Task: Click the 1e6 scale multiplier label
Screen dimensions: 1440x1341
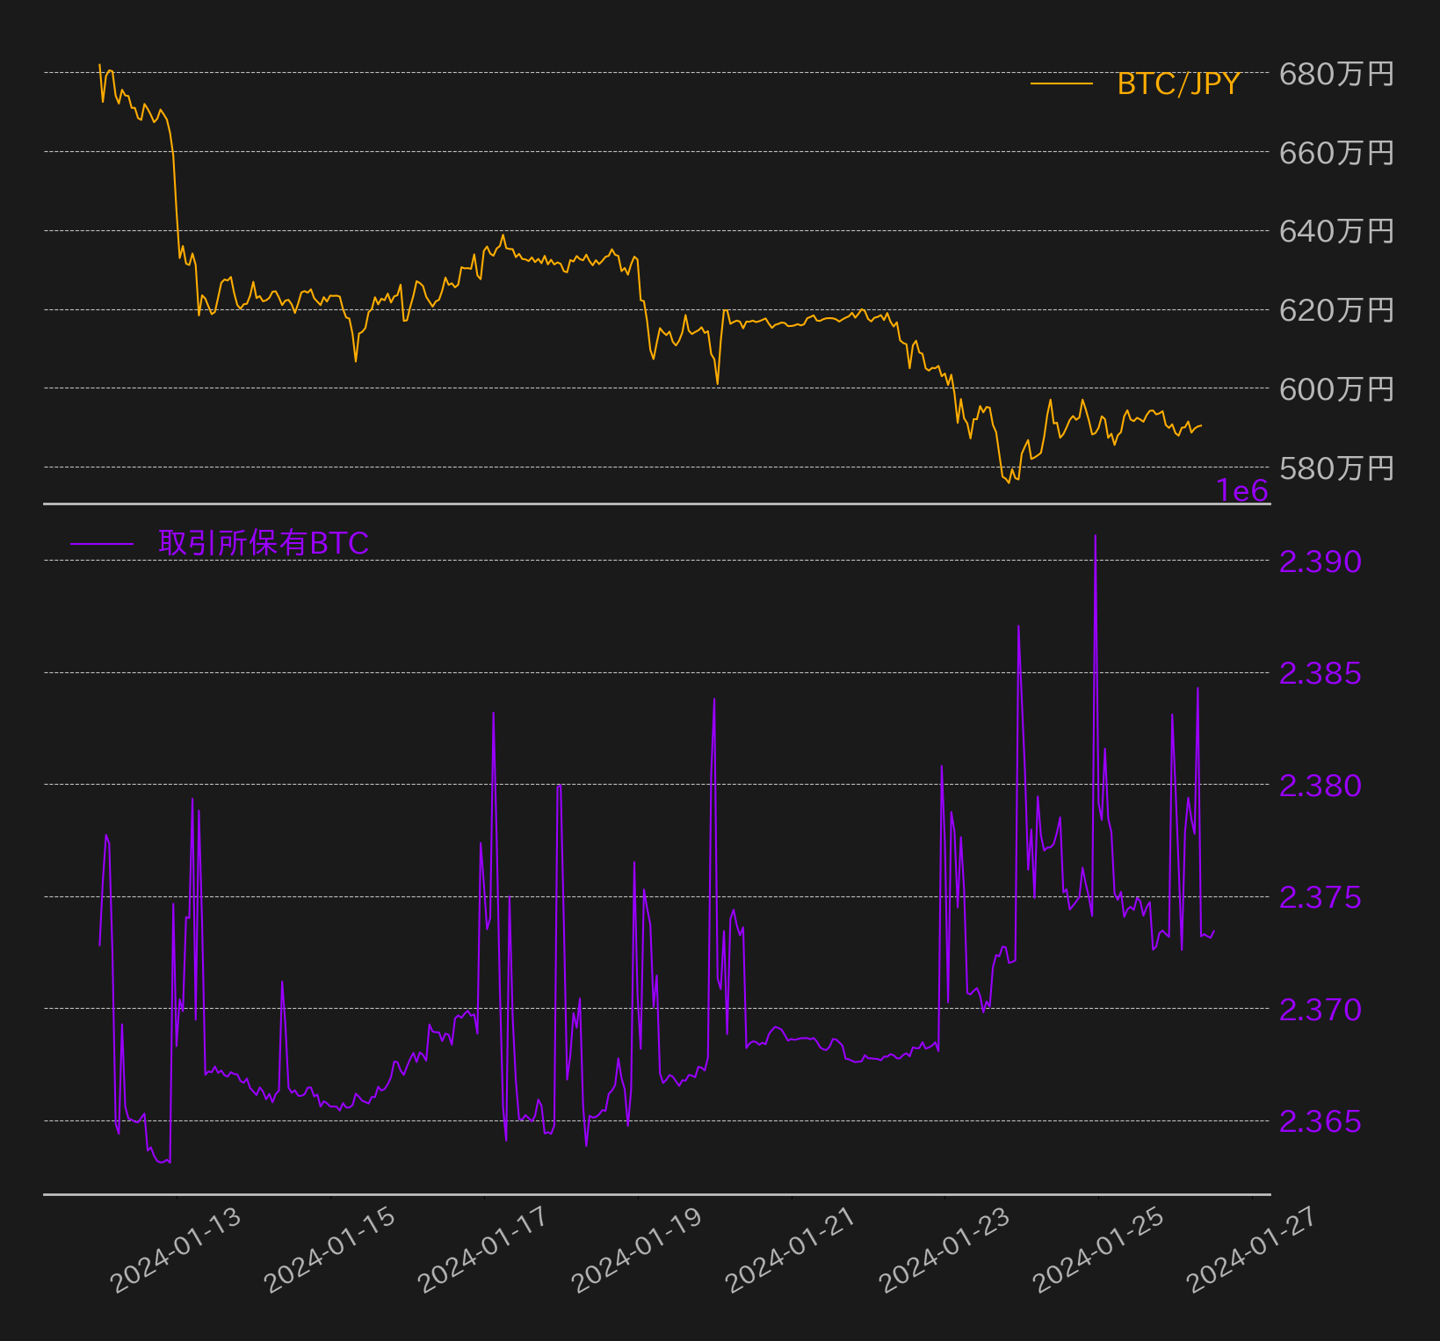Action: click(x=1242, y=490)
